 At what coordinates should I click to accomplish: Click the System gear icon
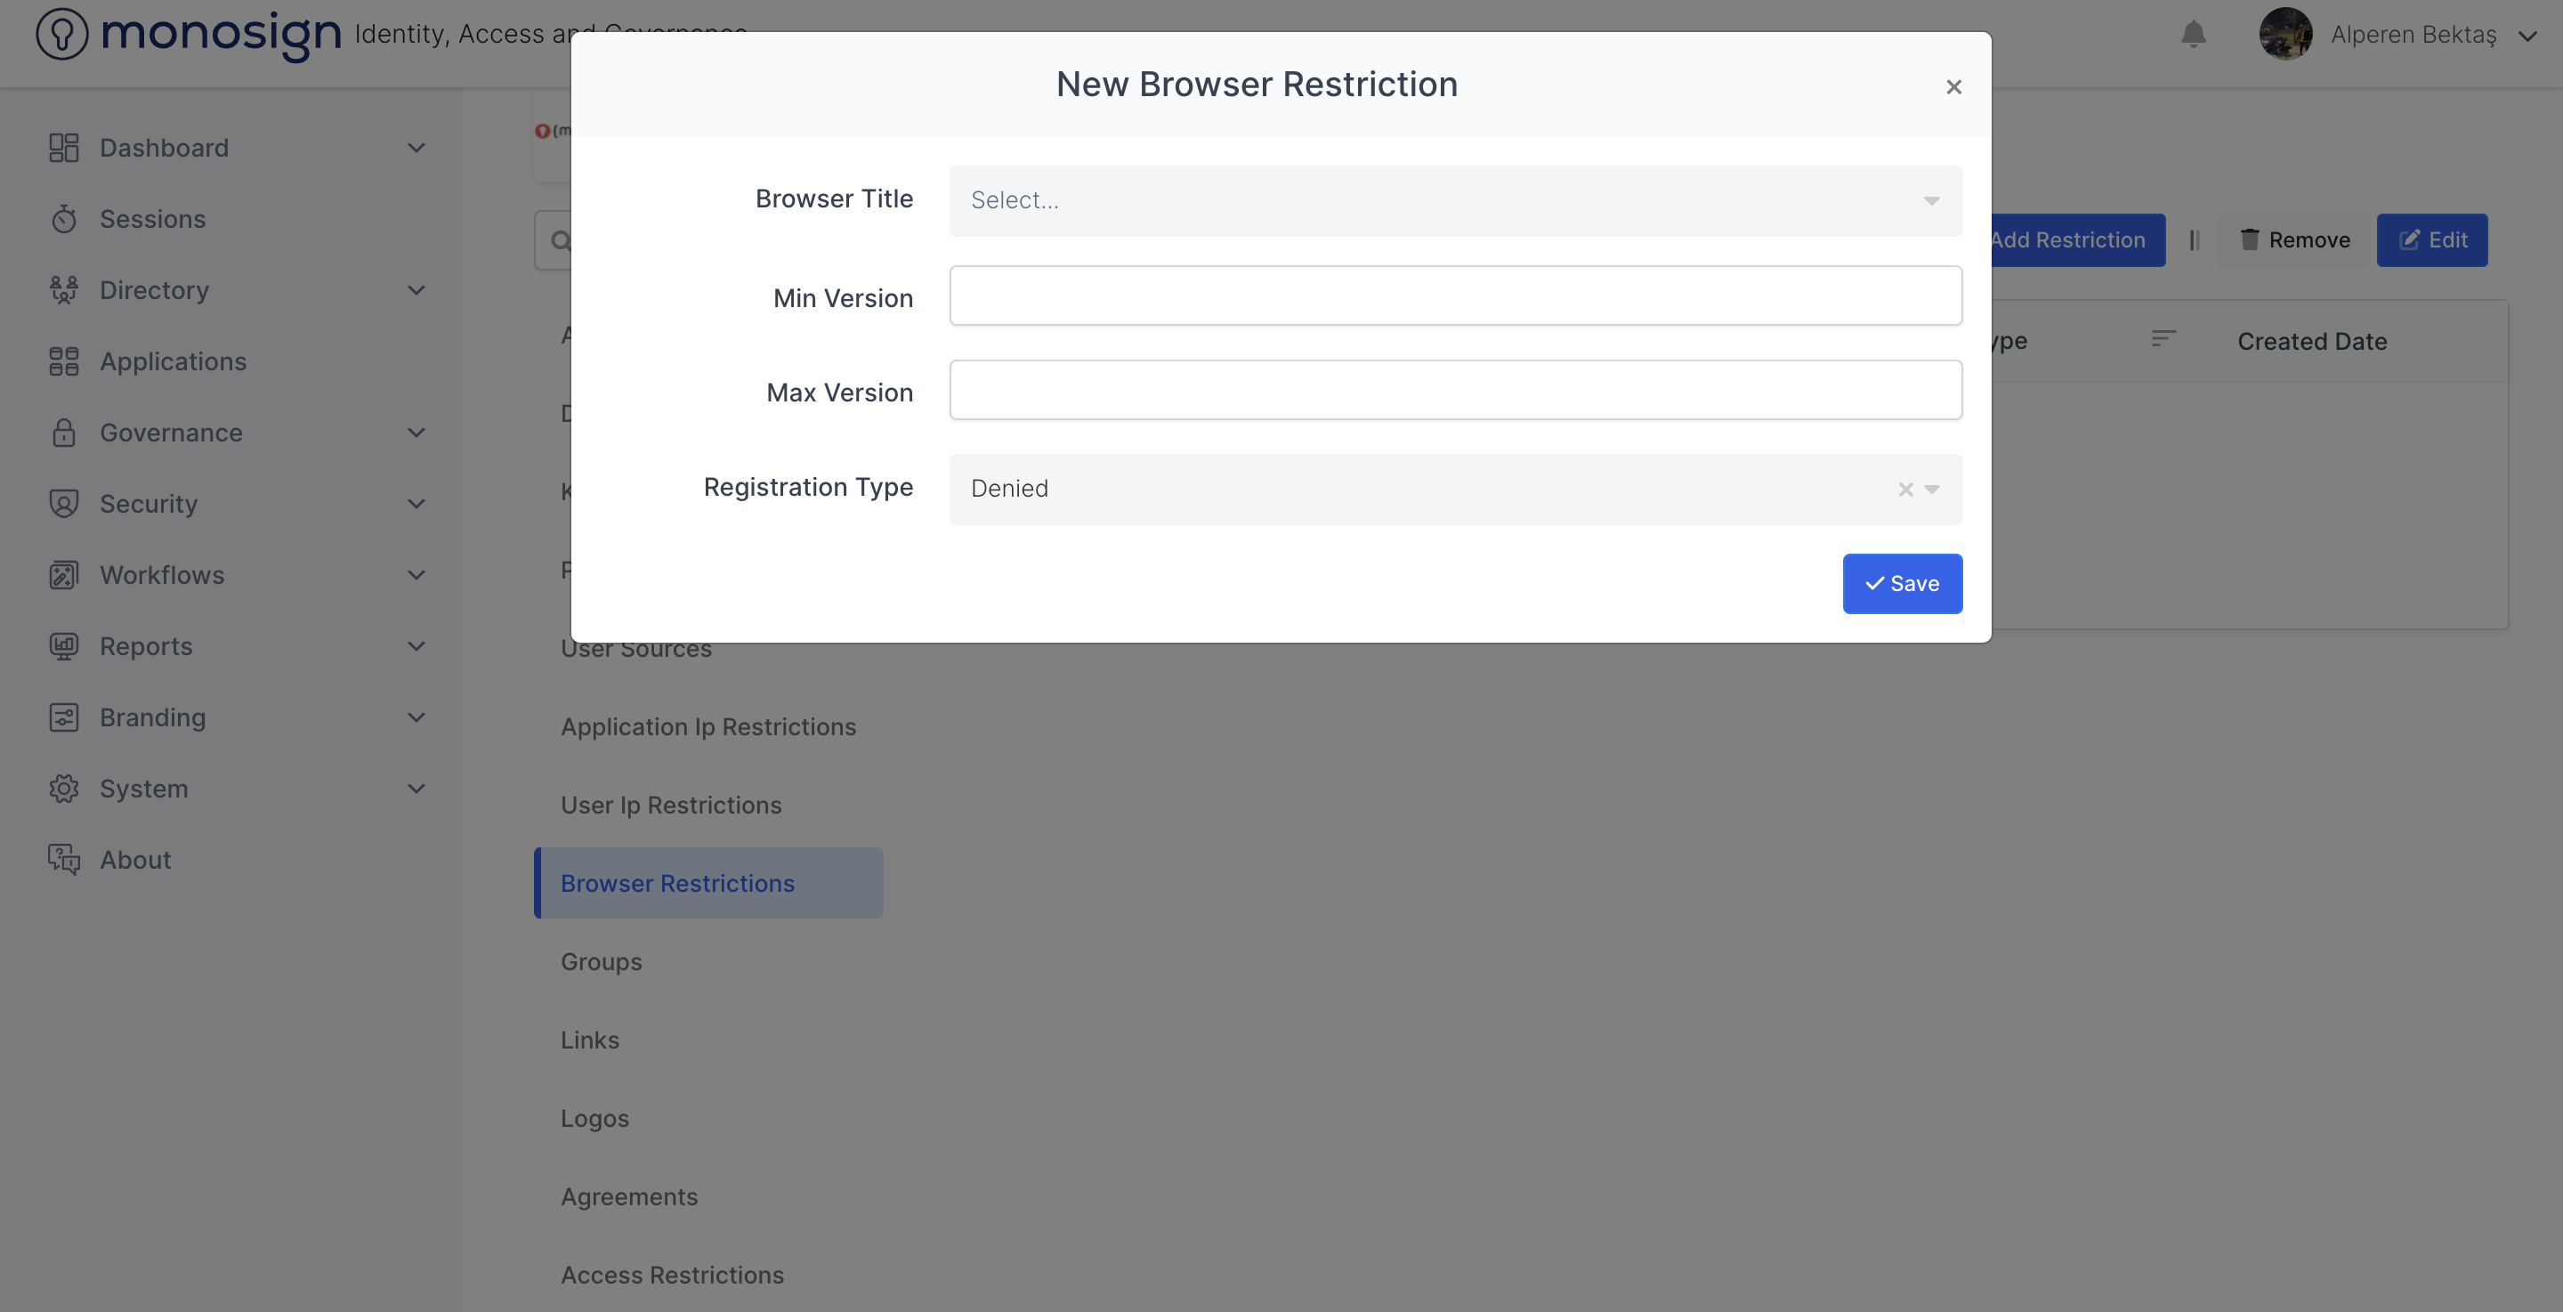(64, 789)
